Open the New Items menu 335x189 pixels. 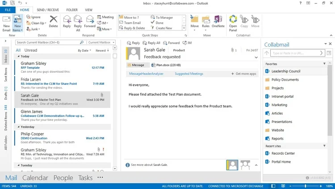click(17, 24)
